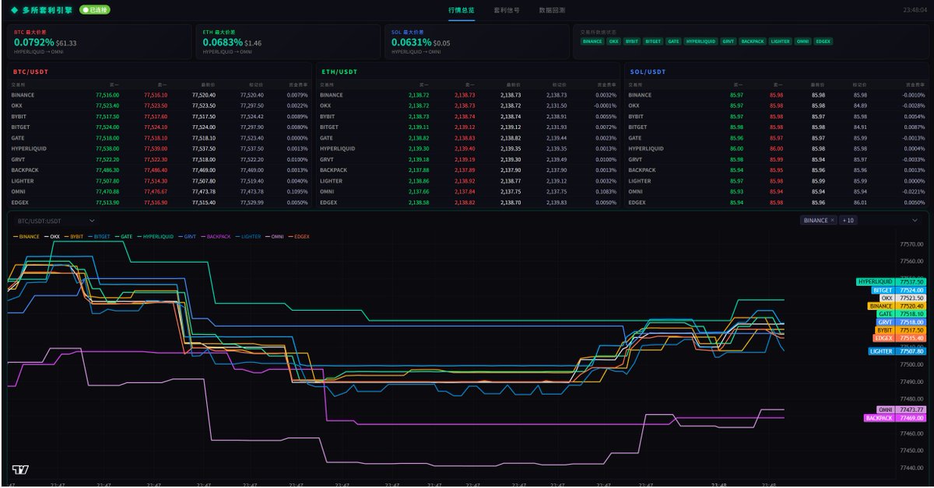Image resolution: width=934 pixels, height=488 pixels.
Task: Select BINANCE row in BTC/USDT table
Action: tap(160, 95)
